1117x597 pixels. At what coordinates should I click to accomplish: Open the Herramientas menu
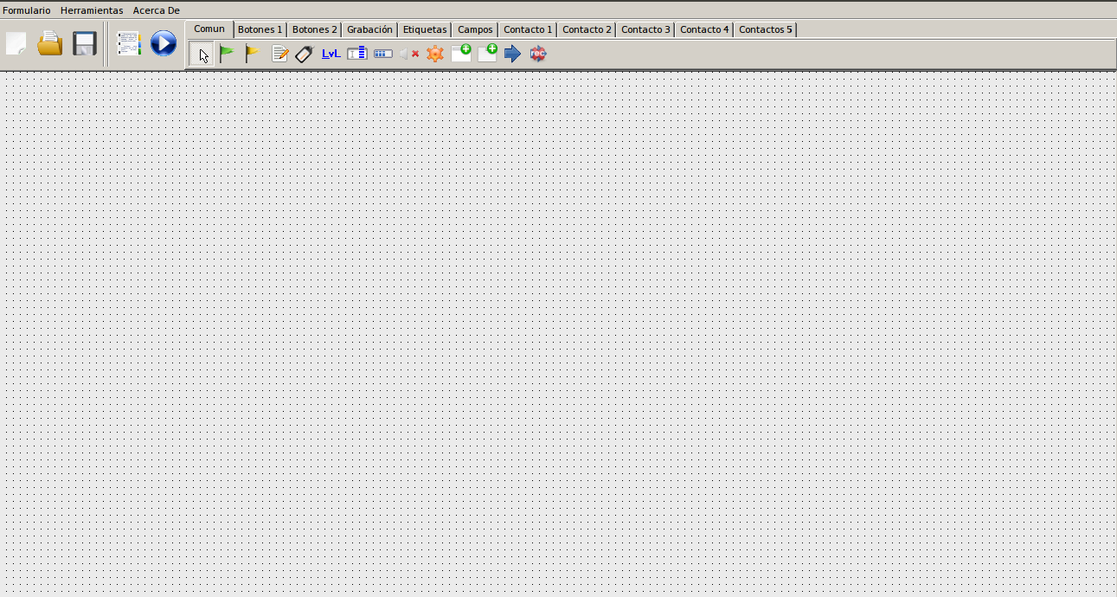pyautogui.click(x=92, y=10)
